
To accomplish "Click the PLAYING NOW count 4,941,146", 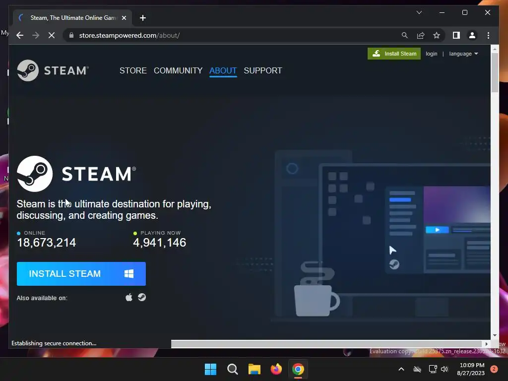I will point(159,242).
